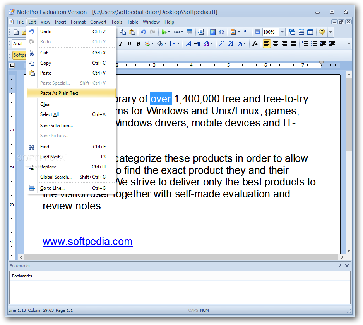Toggle strikethrough formatting
Image resolution: width=363 pixels, height=325 pixels.
click(139, 44)
